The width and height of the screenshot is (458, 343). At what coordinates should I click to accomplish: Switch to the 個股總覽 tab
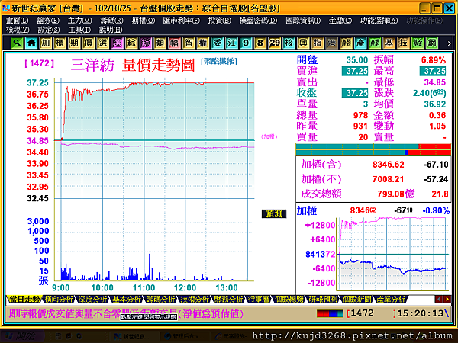[289, 299]
